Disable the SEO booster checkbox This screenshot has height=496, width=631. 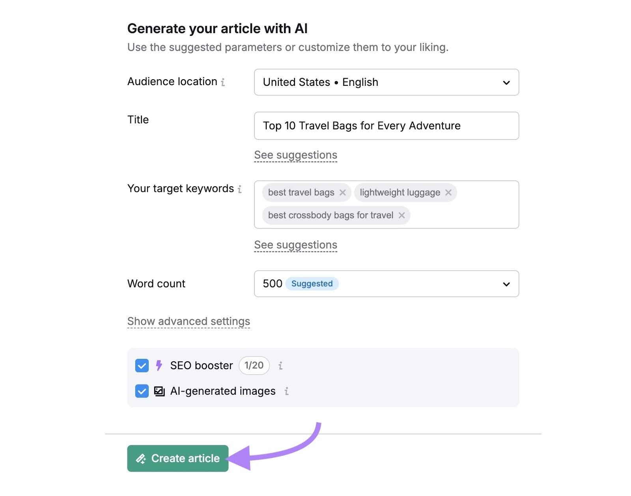[142, 366]
